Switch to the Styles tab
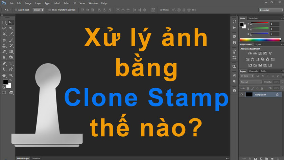The width and height of the screenshot is (284, 160). pyautogui.click(x=258, y=44)
